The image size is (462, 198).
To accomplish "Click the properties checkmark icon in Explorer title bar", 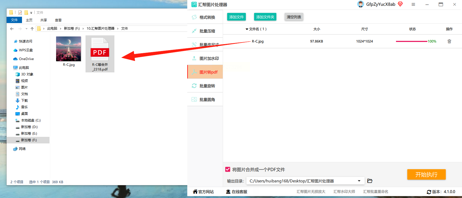I will 20,13.
